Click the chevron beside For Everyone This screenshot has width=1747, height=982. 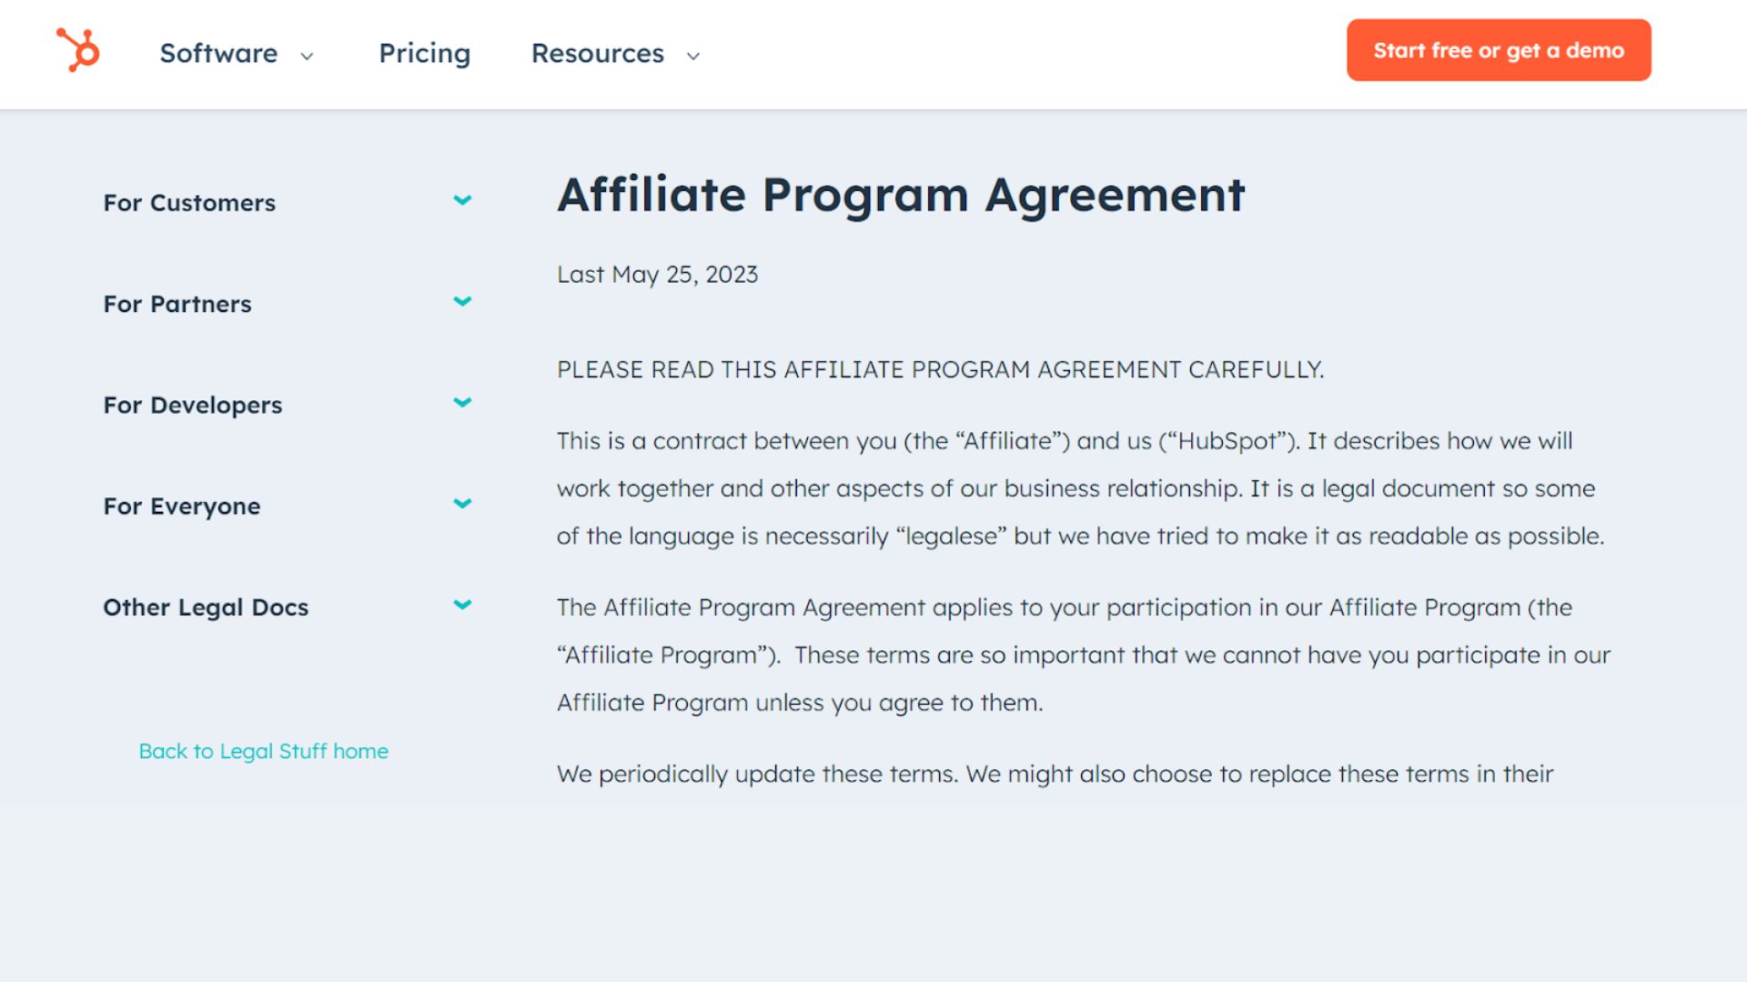tap(463, 503)
